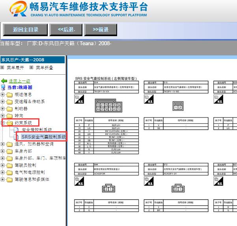237x226 pixels.
Task: Expand the 电气和电源控制 tree node
Action: (2, 173)
